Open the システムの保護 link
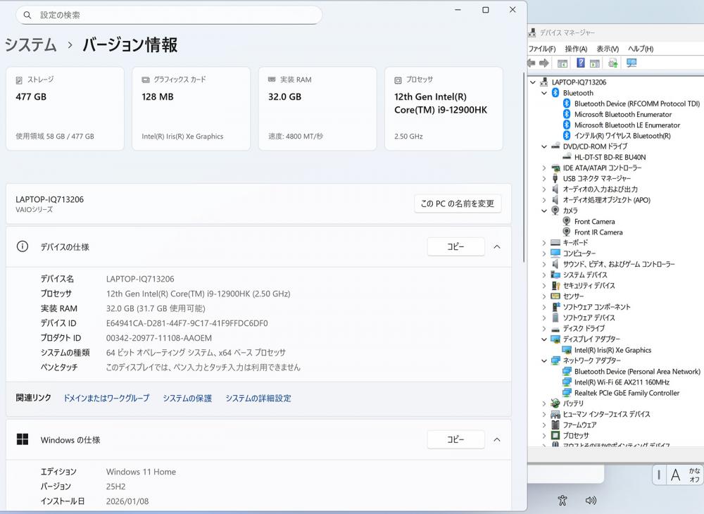The height and width of the screenshot is (514, 704). (187, 399)
